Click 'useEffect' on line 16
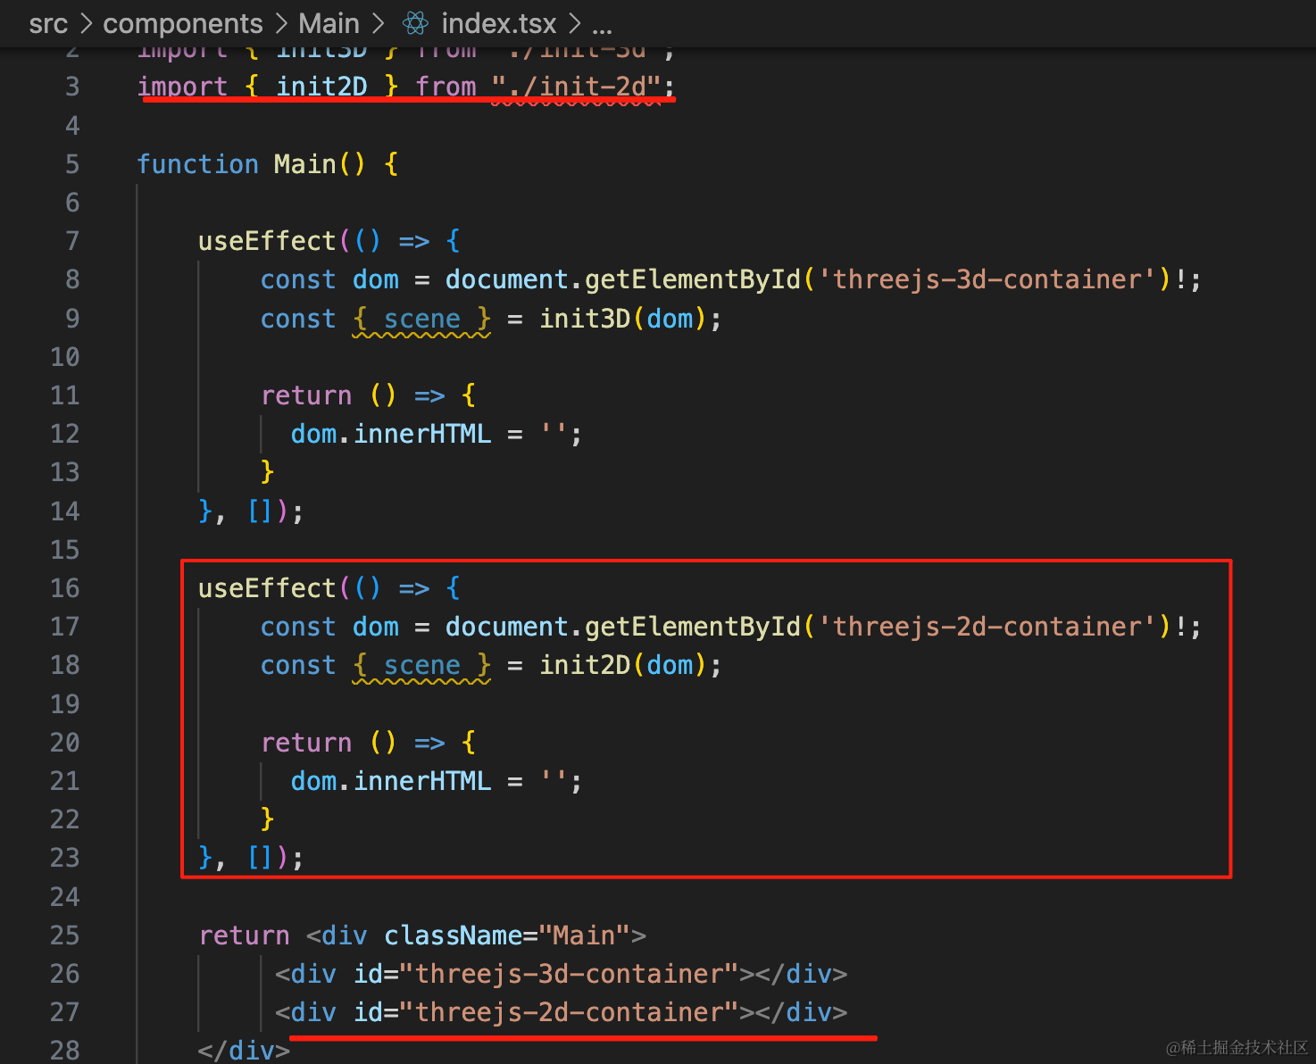Viewport: 1316px width, 1064px height. tap(268, 588)
